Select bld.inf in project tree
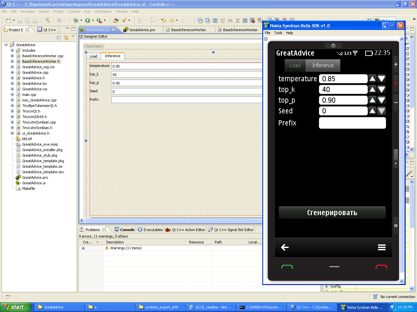The width and height of the screenshot is (417, 312). (x=27, y=139)
